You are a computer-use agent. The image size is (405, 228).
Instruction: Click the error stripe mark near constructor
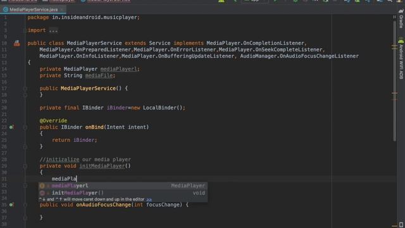click(x=394, y=93)
